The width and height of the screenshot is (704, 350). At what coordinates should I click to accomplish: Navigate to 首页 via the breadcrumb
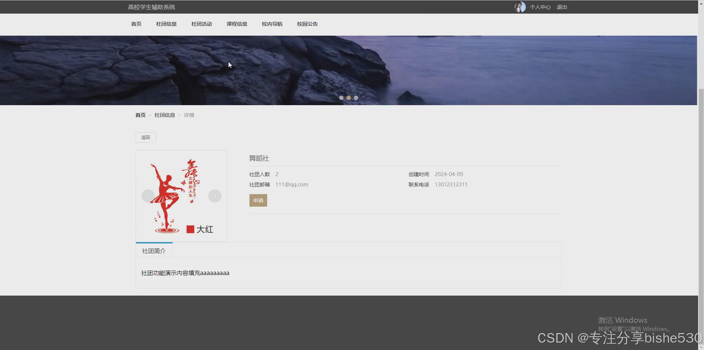pos(140,115)
